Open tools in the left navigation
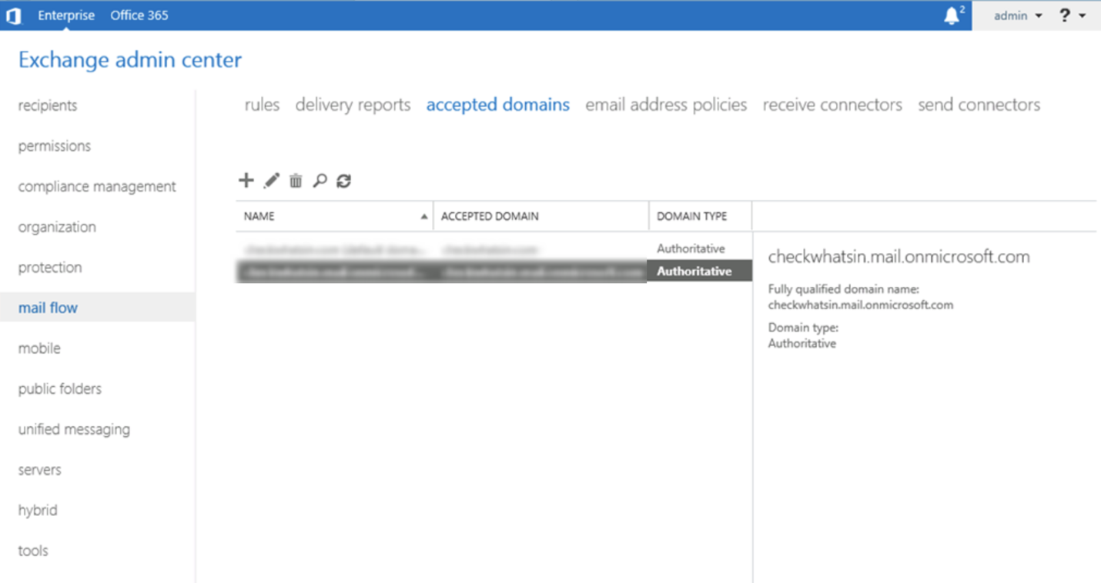 coord(33,551)
